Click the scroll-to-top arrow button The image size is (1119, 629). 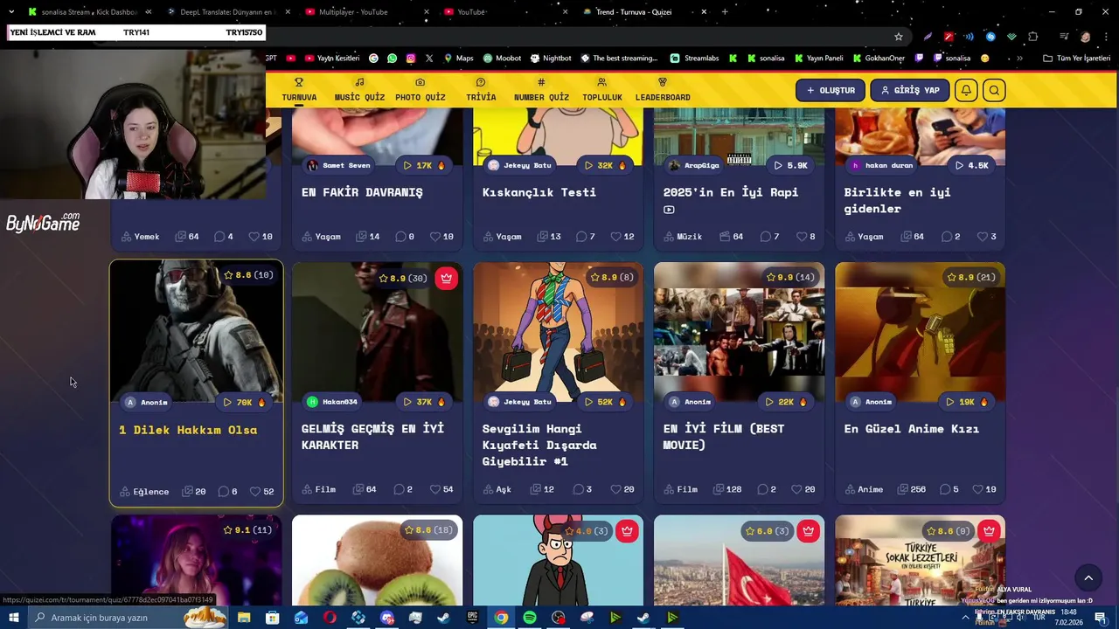(1088, 577)
